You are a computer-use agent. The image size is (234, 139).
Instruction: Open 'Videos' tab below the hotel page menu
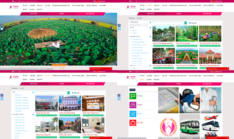[x=62, y=84]
